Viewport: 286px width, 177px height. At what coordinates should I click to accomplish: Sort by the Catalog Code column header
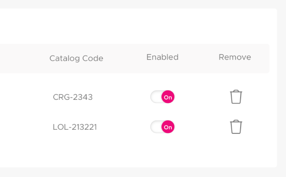(x=76, y=58)
